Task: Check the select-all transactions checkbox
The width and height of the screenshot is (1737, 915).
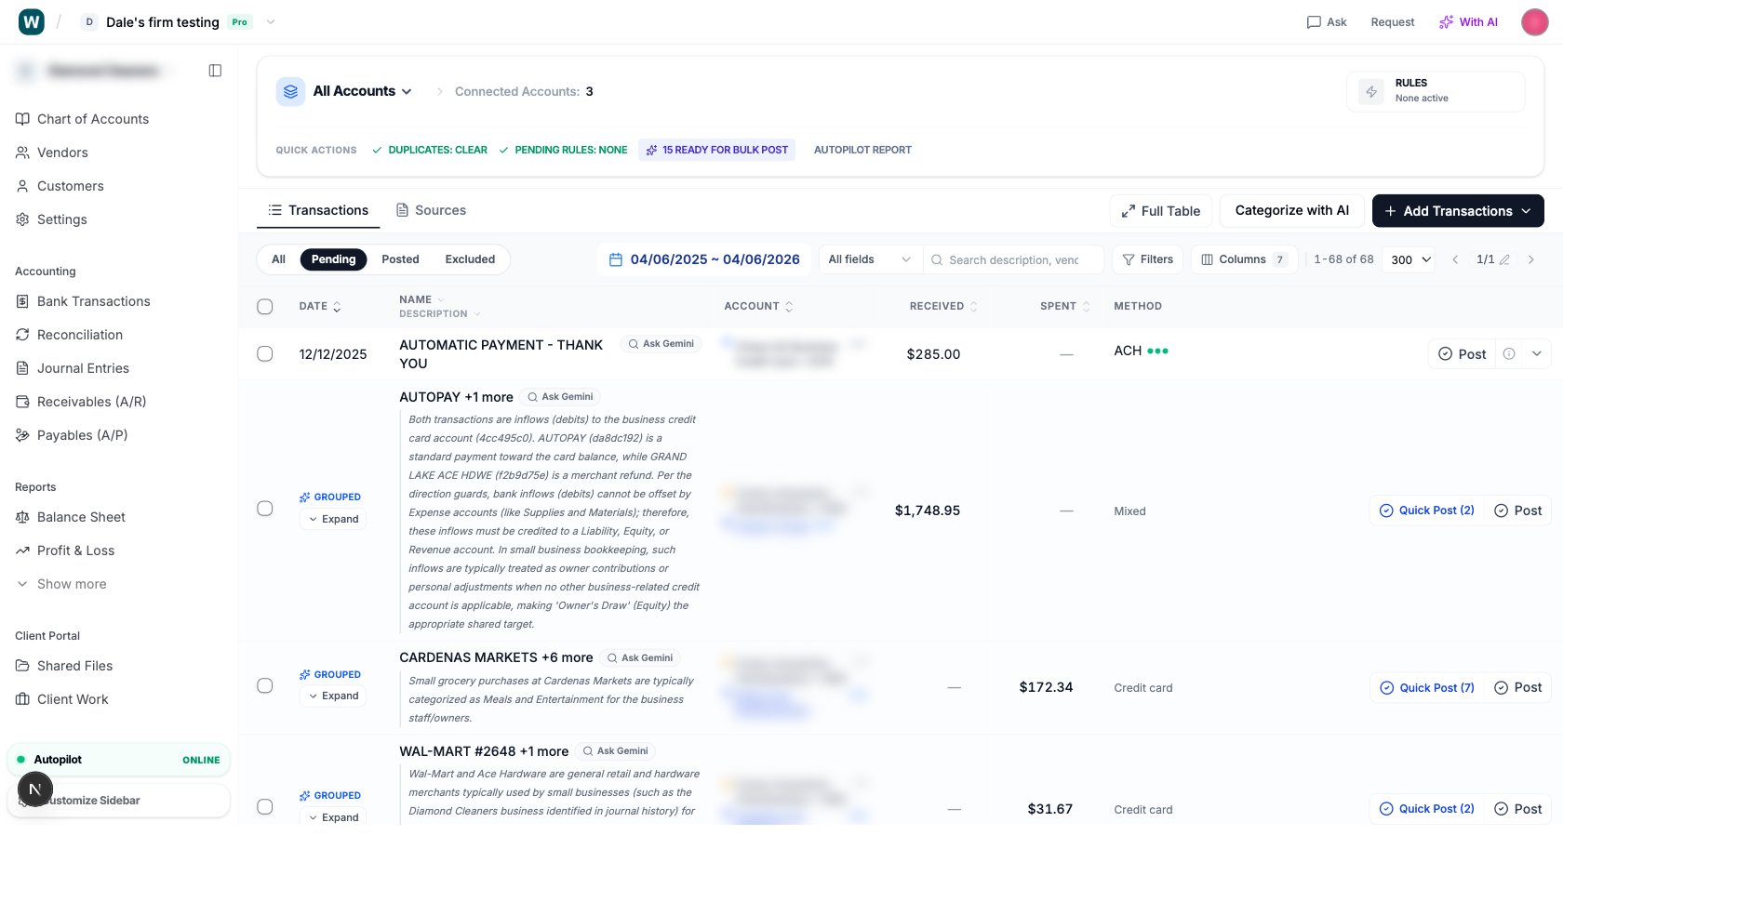Action: tap(265, 306)
